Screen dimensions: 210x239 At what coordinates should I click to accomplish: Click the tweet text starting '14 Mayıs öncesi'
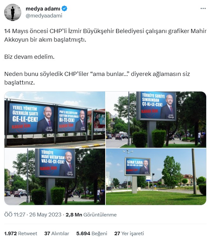(105, 35)
